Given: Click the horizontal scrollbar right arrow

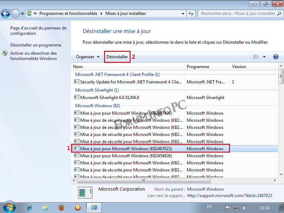Looking at the screenshot, I should 275,180.
